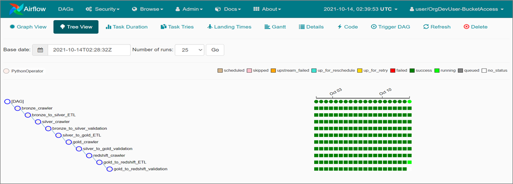Click the redshift_crawler node circle

click(x=89, y=155)
